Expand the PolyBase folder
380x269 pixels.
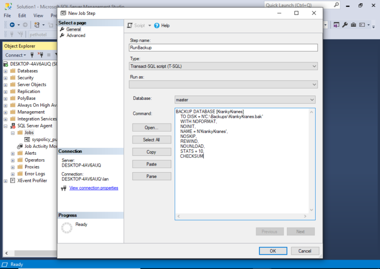pos(5,98)
